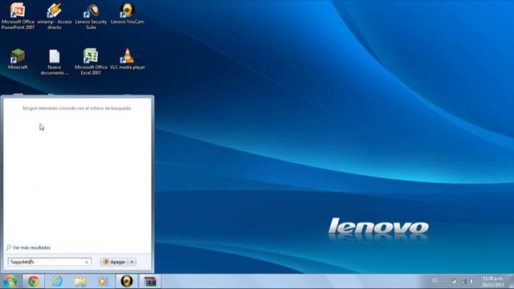Screen dimensions: 514x289
Task: Click the keyboard language tray icon
Action: (x=434, y=280)
